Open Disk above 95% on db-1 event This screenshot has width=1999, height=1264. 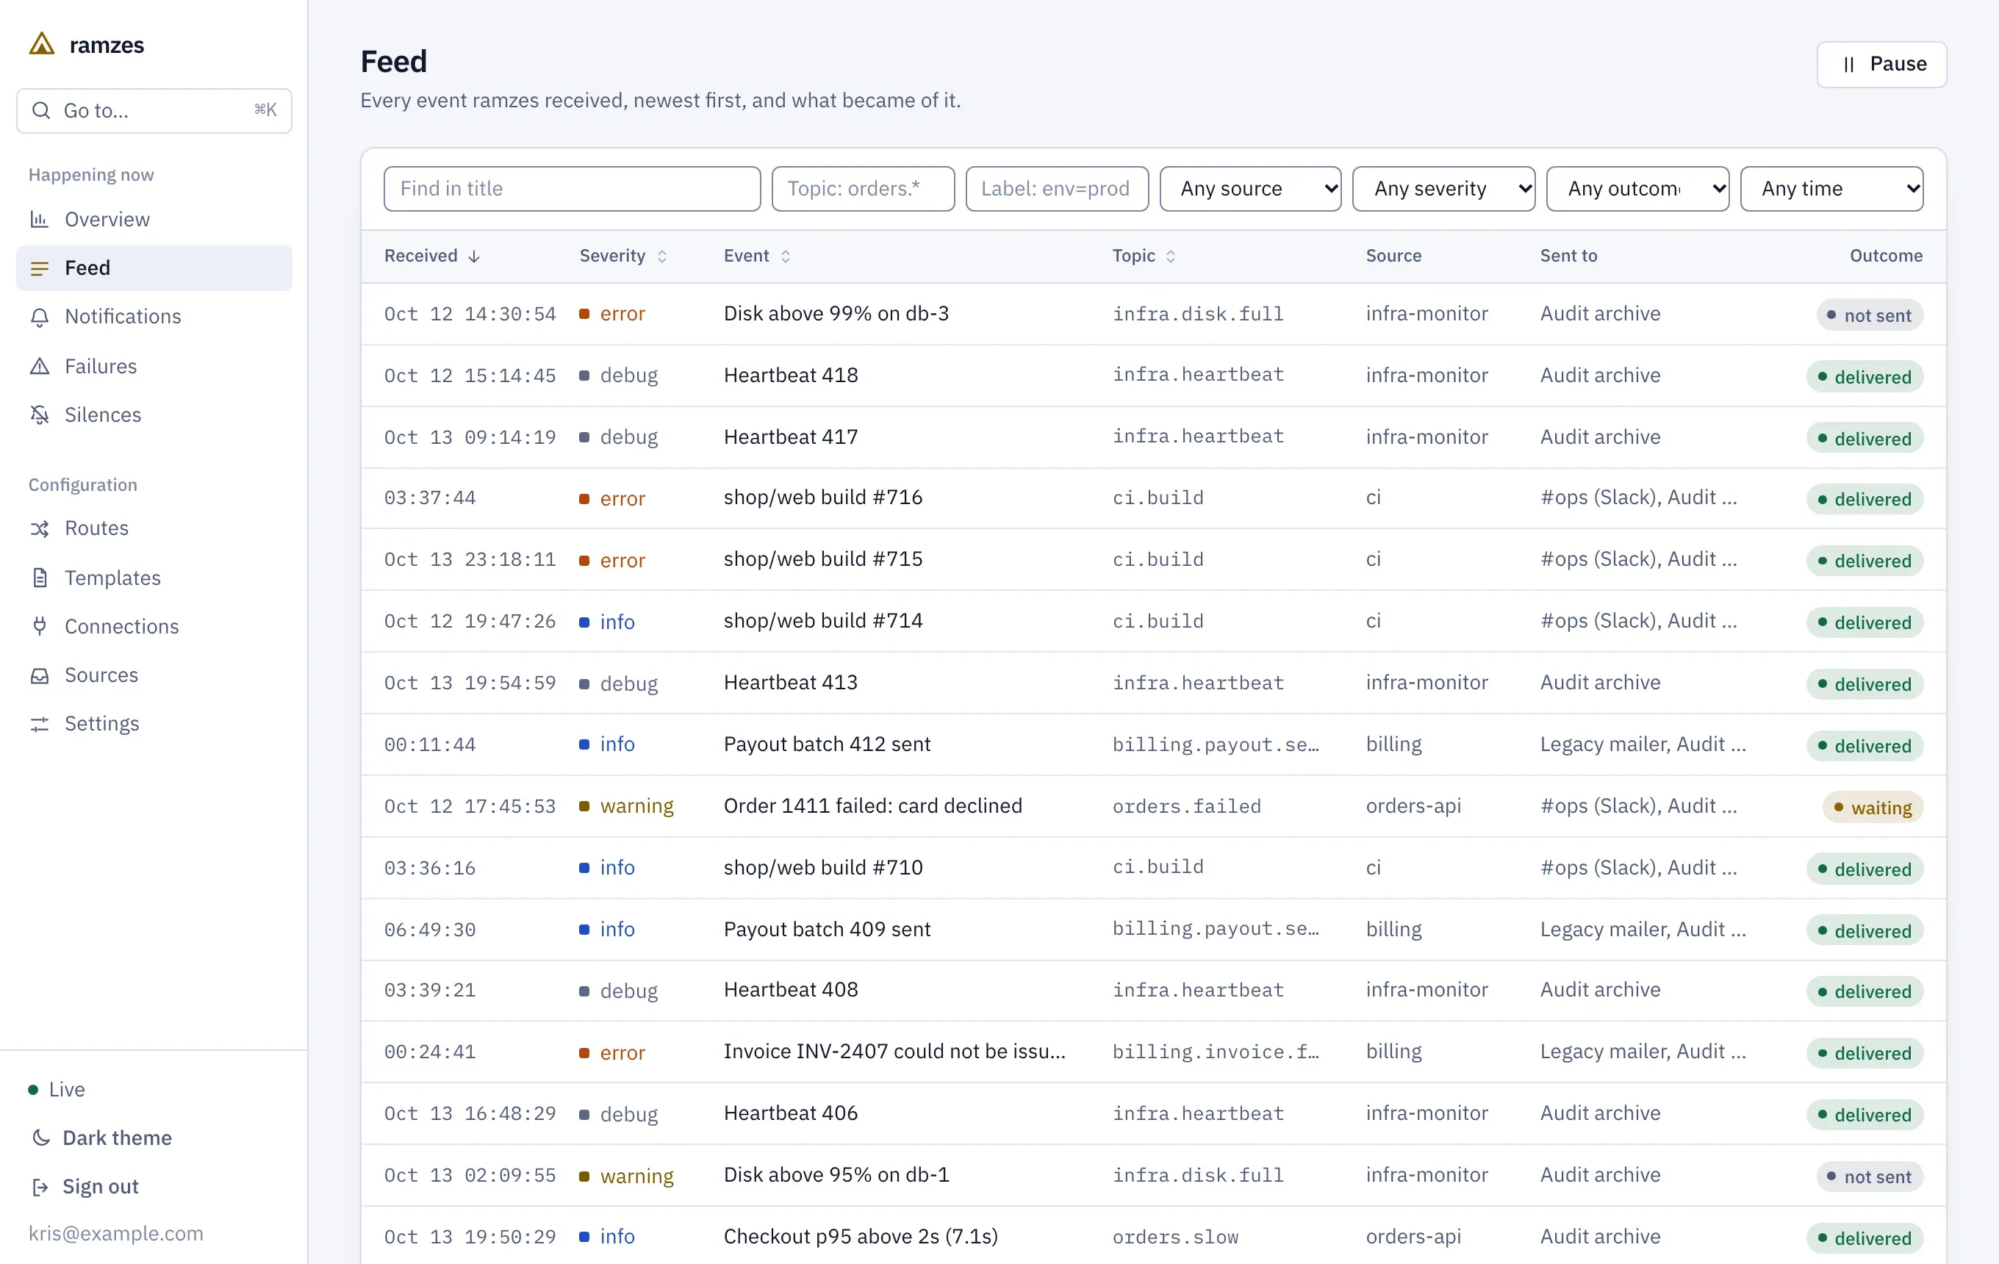coord(1153,1176)
